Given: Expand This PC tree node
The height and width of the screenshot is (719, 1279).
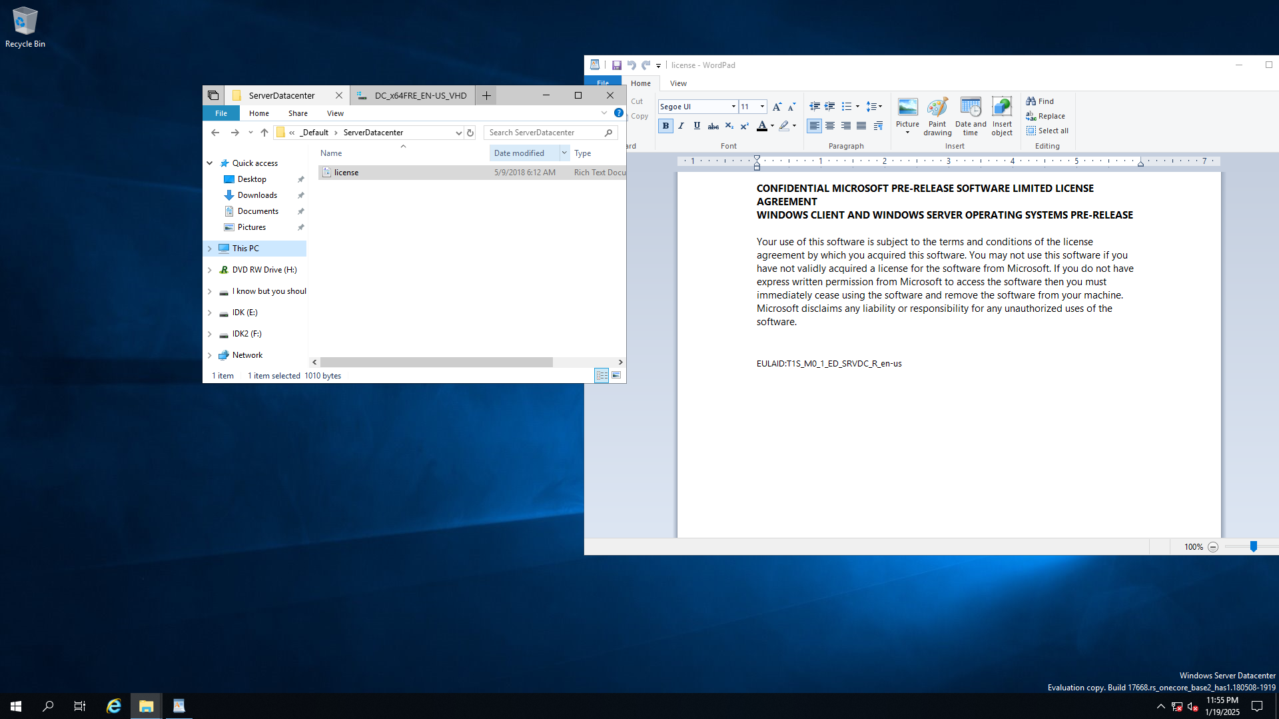Looking at the screenshot, I should coord(210,249).
